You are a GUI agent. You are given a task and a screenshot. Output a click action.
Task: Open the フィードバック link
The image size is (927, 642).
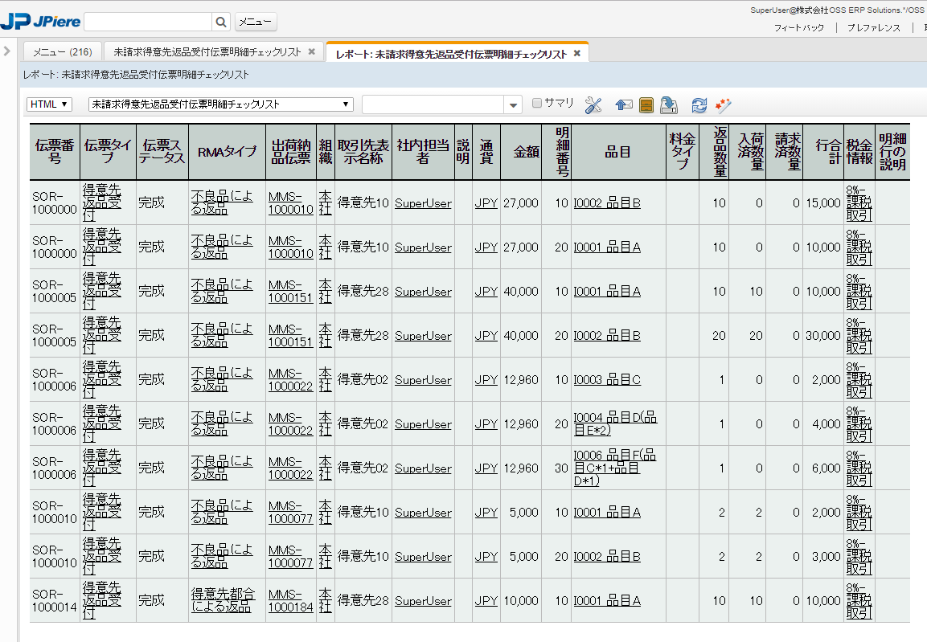[799, 27]
